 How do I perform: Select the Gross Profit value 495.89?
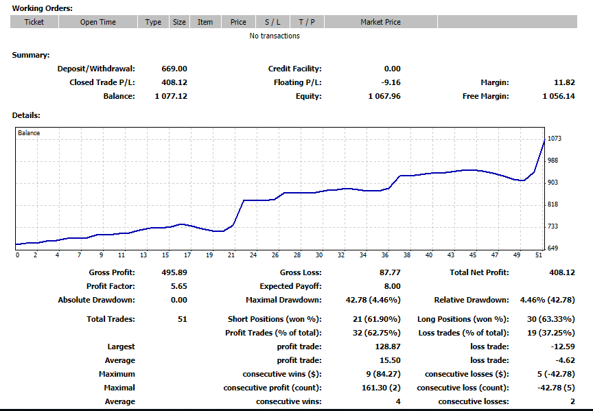click(x=173, y=272)
